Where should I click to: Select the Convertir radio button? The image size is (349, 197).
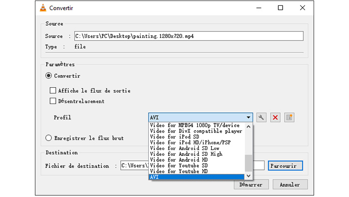48,76
